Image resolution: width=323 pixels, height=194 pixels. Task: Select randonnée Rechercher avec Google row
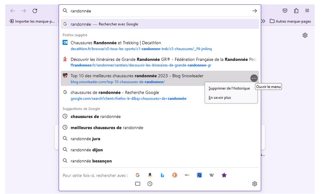[160, 24]
